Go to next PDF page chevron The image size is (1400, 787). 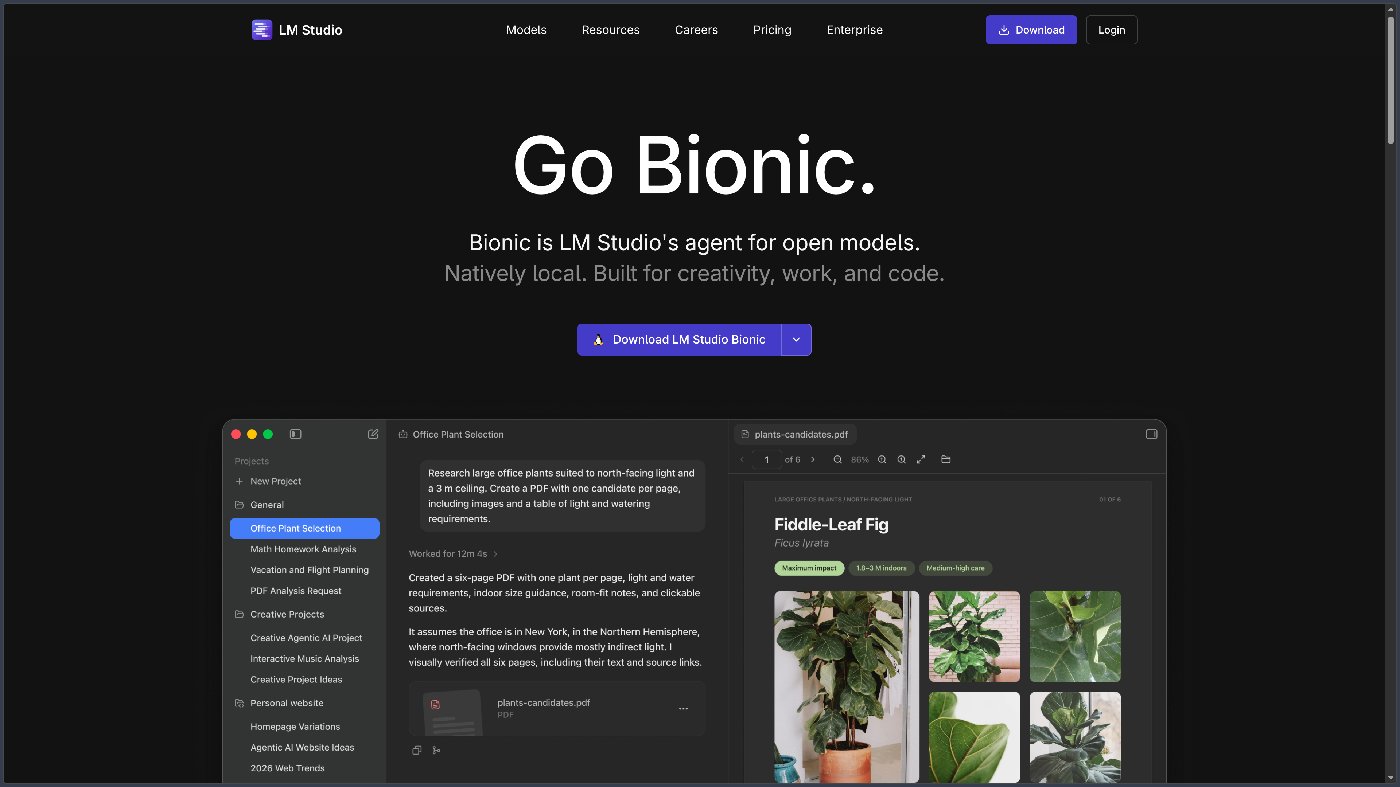pos(813,459)
